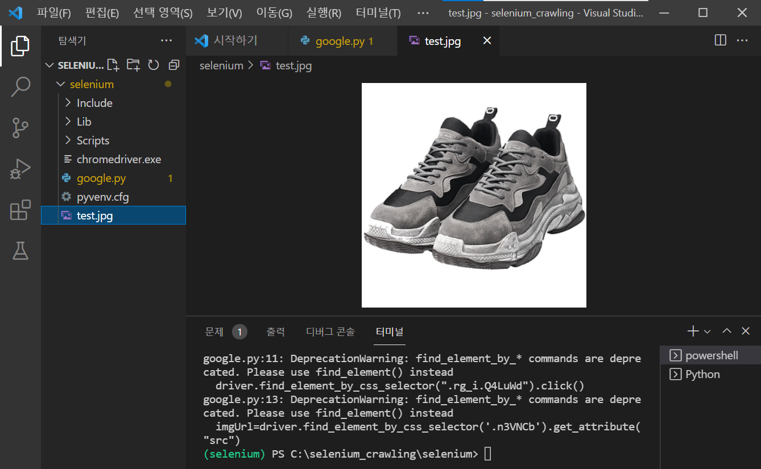Open chromedriver.exe in explorer
This screenshot has width=761, height=469.
[113, 159]
